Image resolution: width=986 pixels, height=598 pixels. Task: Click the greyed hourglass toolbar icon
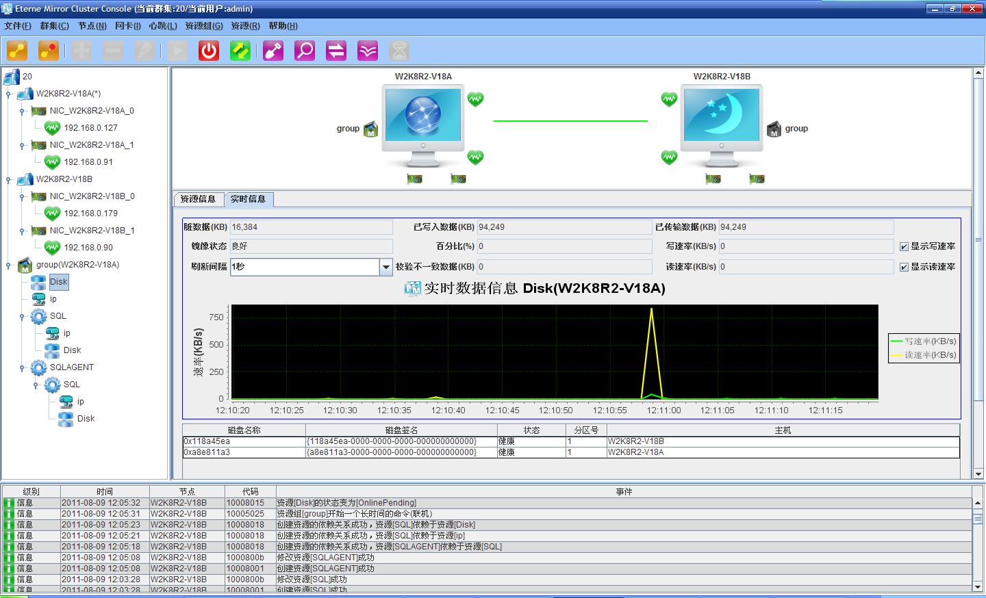399,51
